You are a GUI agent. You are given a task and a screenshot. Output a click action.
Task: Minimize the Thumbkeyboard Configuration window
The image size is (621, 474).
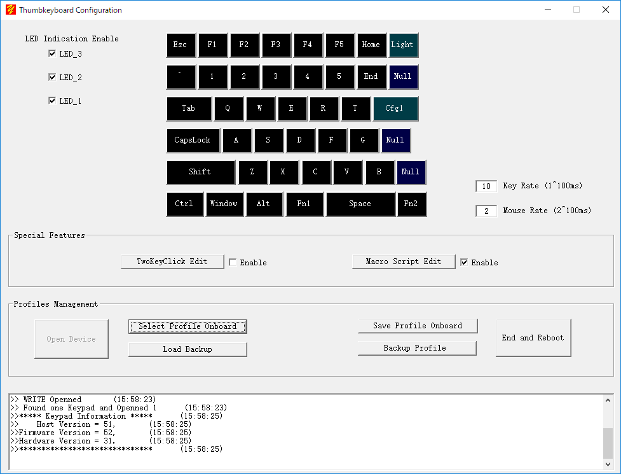coord(548,10)
